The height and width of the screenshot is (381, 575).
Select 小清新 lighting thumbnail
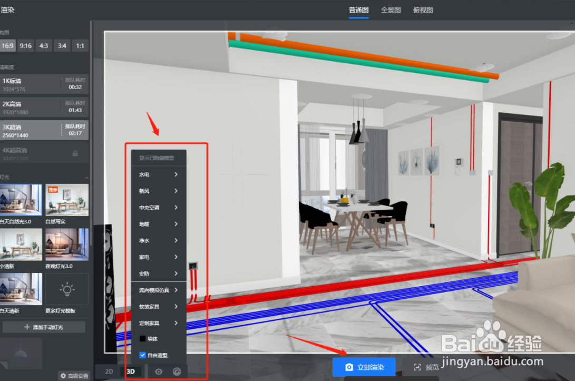coord(21,245)
